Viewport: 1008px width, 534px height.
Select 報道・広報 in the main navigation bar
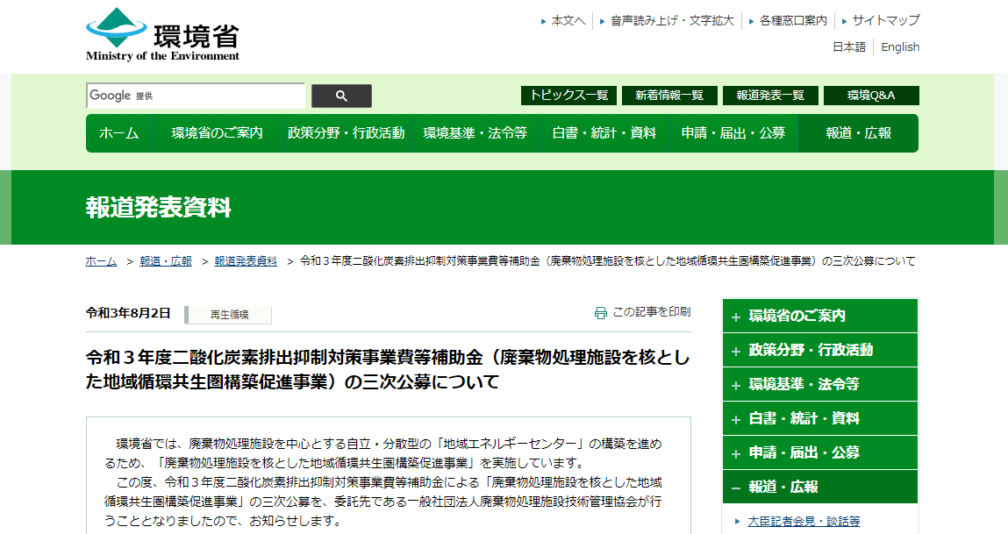coord(858,133)
